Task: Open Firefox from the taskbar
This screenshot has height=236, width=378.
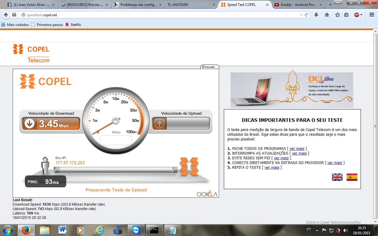Action: click(26, 230)
